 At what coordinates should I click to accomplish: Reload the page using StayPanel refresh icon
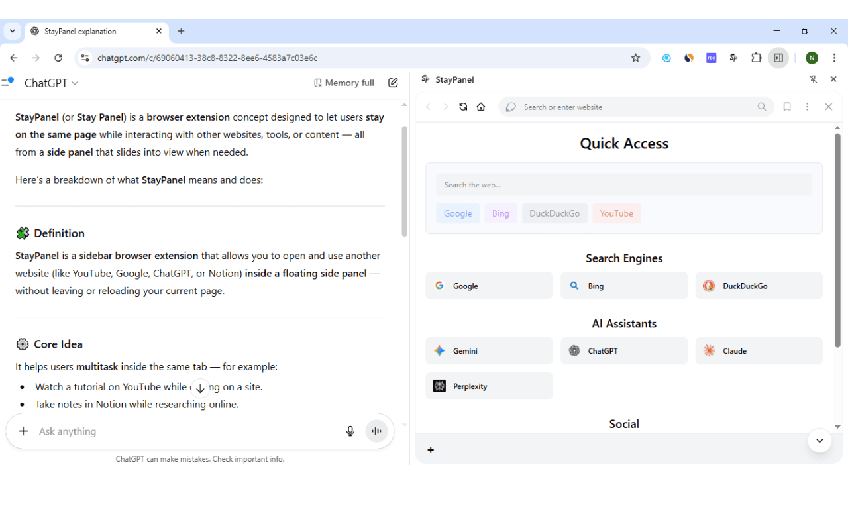click(463, 107)
